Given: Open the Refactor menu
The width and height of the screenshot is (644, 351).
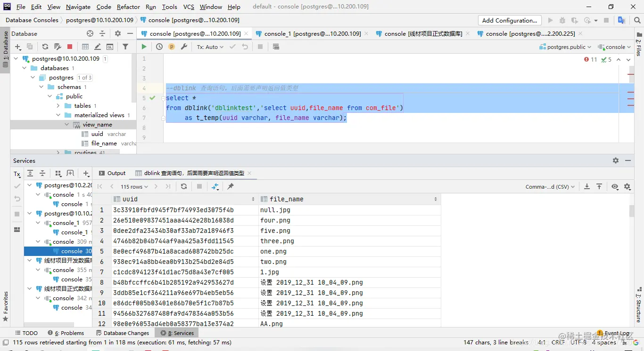Looking at the screenshot, I should coord(128,7).
